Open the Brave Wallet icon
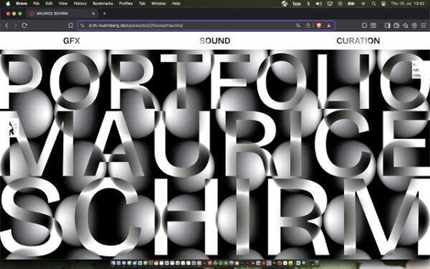Screen dimensions: 430x269 click(396, 26)
